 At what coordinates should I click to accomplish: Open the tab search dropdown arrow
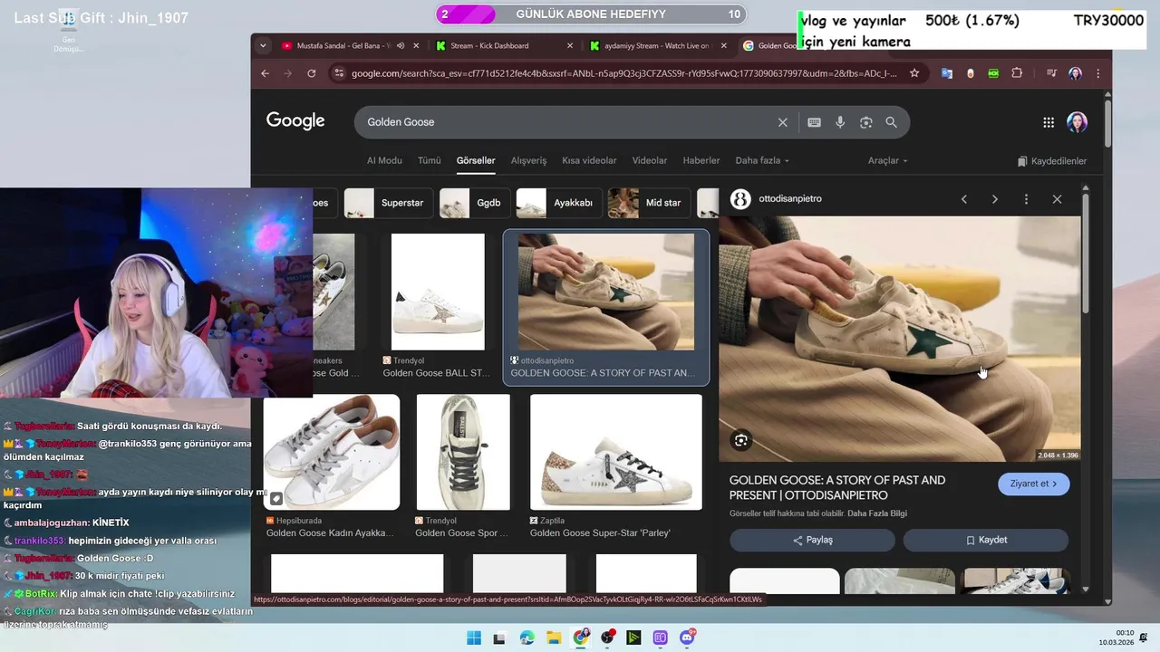[263, 45]
